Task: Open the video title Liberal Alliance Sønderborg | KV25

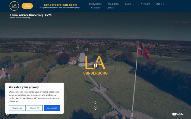Action: tap(31, 15)
